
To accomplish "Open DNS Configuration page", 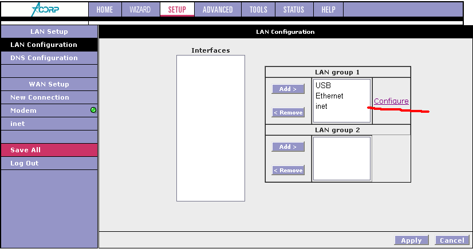I will pyautogui.click(x=49, y=58).
